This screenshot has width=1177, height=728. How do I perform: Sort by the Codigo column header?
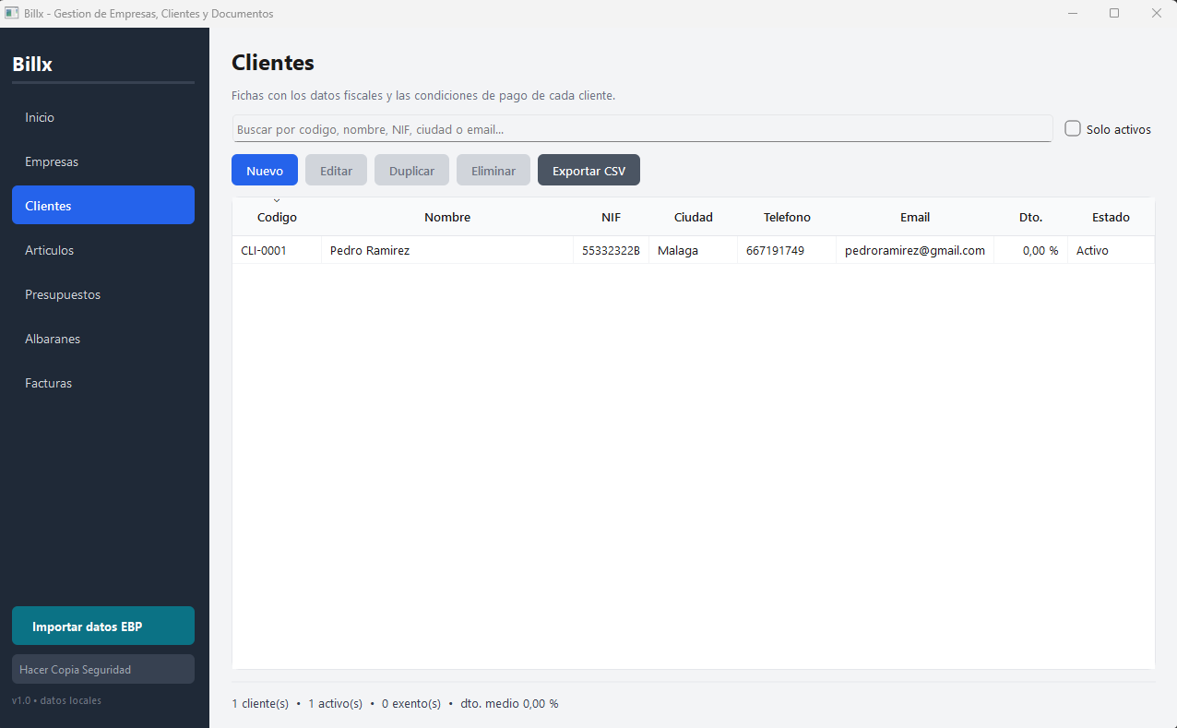pos(277,218)
